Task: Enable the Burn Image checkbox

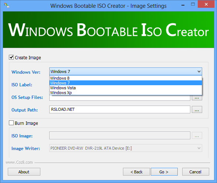Action: 11,123
